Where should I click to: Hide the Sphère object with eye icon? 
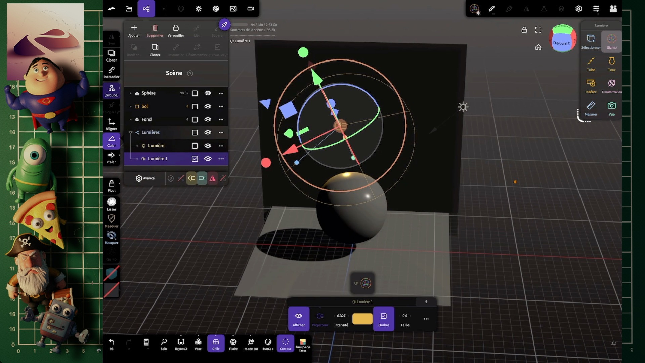tap(208, 93)
